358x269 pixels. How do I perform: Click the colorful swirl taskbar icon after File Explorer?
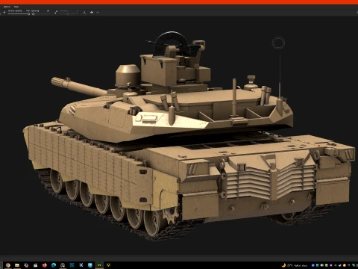click(26, 265)
